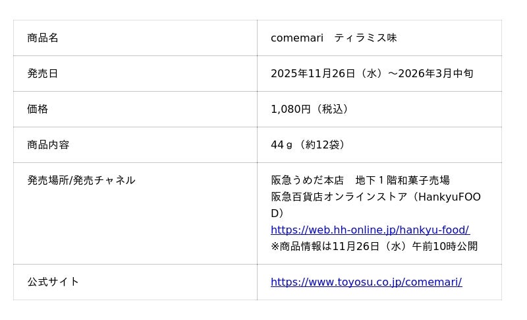Click the word comemari in product name
The width and height of the screenshot is (527, 320).
296,38
